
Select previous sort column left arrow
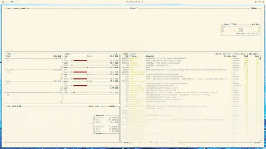[x=248, y=54]
